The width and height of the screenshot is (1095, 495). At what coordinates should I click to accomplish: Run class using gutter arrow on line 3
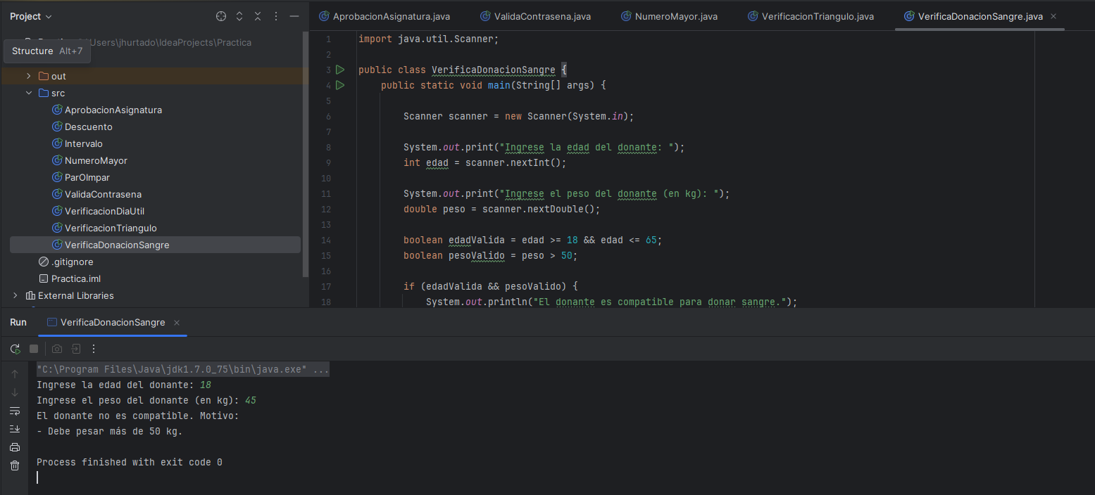tap(340, 70)
